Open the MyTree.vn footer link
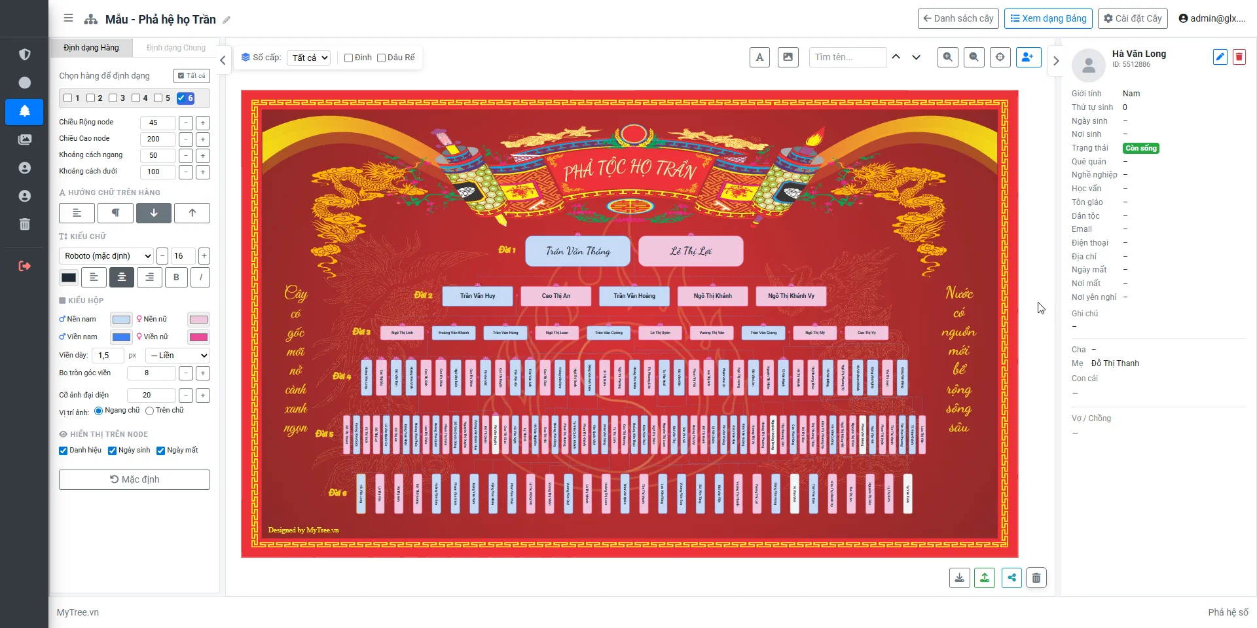 pos(77,612)
